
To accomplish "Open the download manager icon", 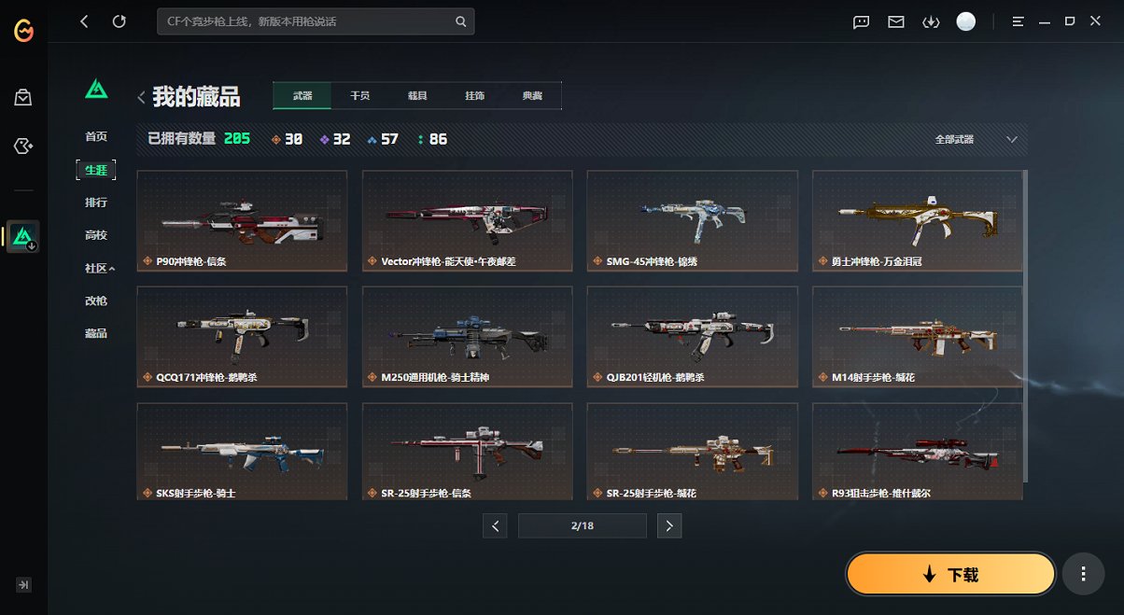I will point(930,21).
